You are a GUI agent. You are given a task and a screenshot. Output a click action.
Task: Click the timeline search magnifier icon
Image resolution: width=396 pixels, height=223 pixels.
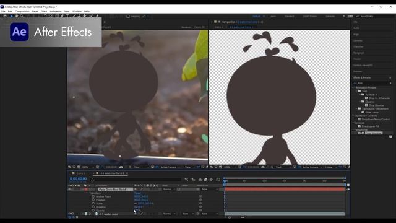[93, 180]
